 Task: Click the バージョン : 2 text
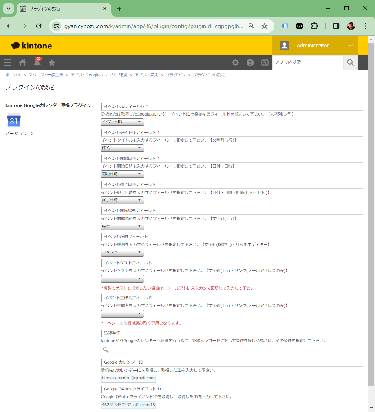coord(20,133)
